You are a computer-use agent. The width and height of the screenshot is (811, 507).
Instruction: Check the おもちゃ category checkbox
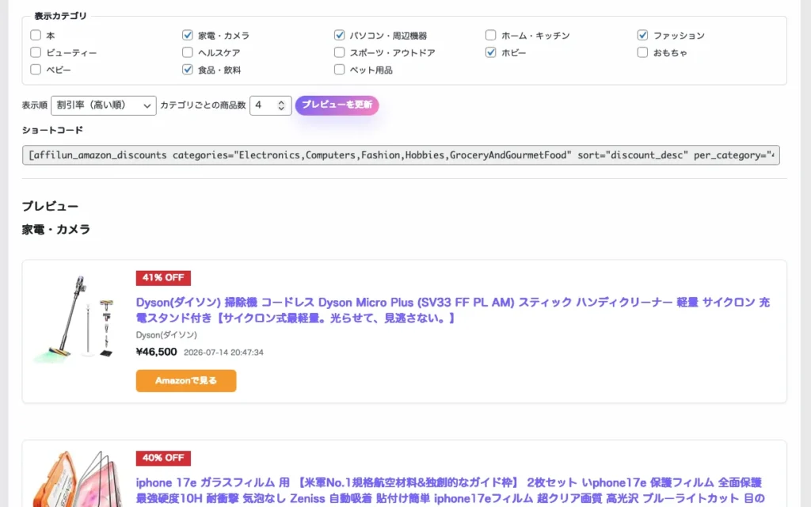coord(642,52)
